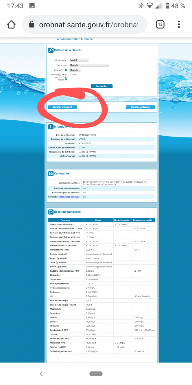The height and width of the screenshot is (385, 192).
Task: Click the Résultats d'analyses section icon
Action: tap(51, 212)
